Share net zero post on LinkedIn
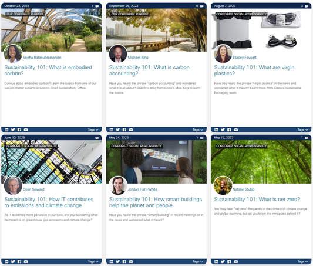This screenshot has width=313, height=266. click(x=216, y=261)
